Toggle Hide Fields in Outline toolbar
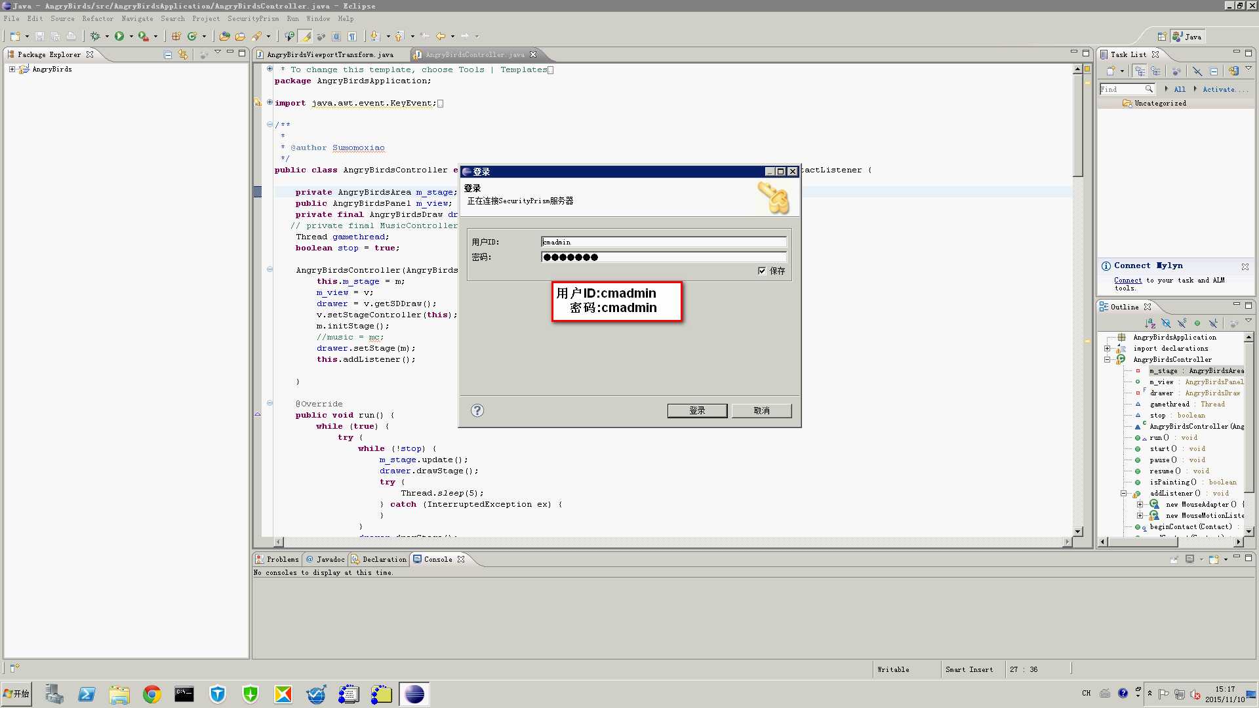Viewport: 1259px width, 708px height. [x=1166, y=323]
